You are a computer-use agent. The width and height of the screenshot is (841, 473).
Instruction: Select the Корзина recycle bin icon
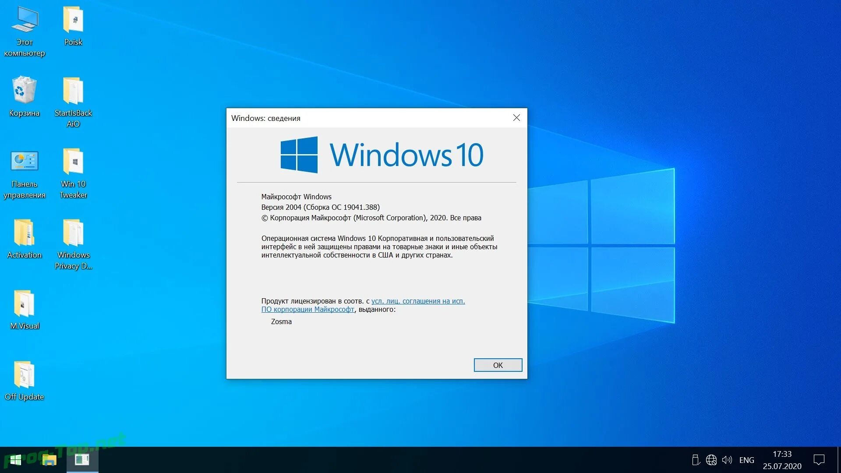(25, 91)
